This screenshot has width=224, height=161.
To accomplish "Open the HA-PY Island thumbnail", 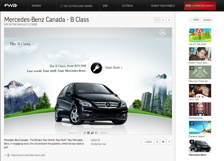I will 200,35.
